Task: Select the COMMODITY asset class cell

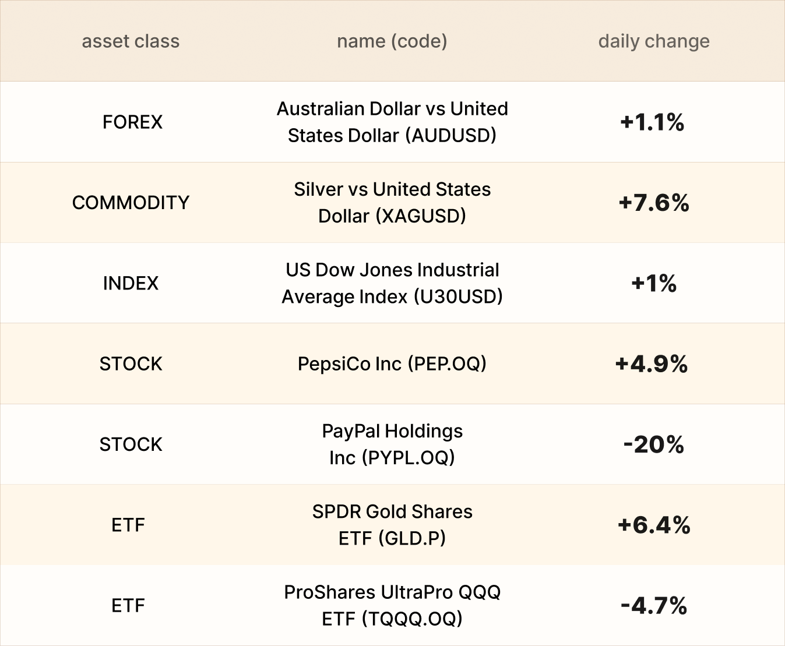Action: [131, 203]
